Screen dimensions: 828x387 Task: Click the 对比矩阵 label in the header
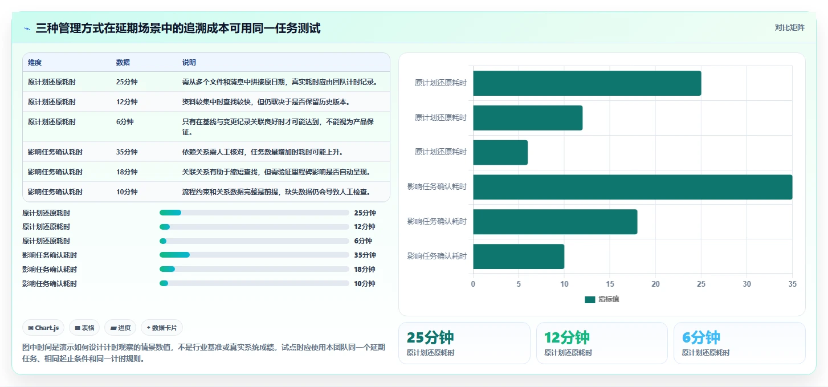pyautogui.click(x=789, y=27)
